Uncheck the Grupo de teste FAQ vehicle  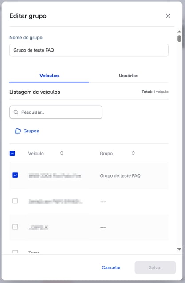click(x=15, y=175)
